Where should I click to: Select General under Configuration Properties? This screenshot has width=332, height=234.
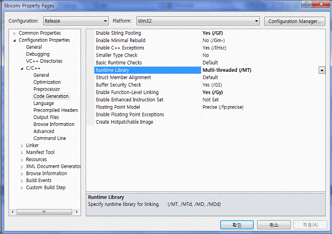click(34, 47)
